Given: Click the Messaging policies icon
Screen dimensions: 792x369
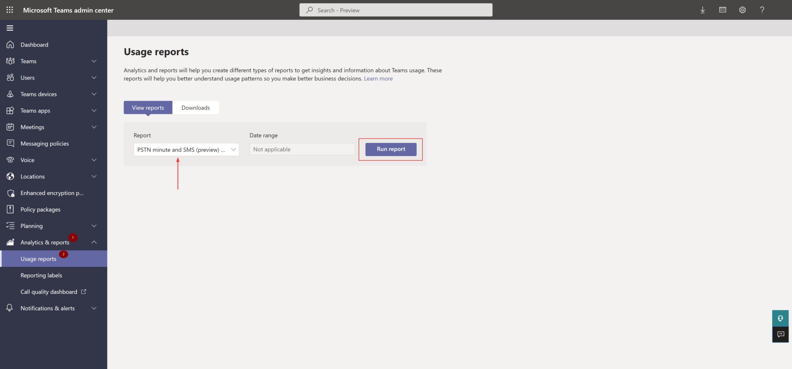Looking at the screenshot, I should click(10, 143).
